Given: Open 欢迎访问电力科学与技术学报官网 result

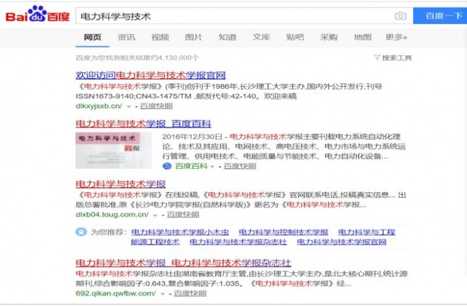Looking at the screenshot, I should (x=151, y=75).
